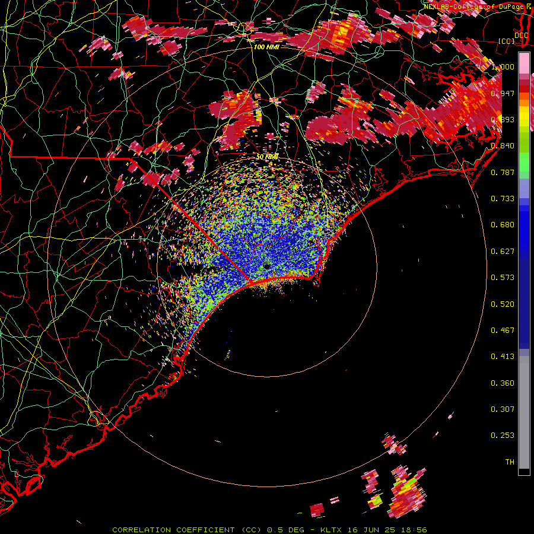534x534 pixels.
Task: Click the 50 NMI range ring label
Action: pos(268,157)
